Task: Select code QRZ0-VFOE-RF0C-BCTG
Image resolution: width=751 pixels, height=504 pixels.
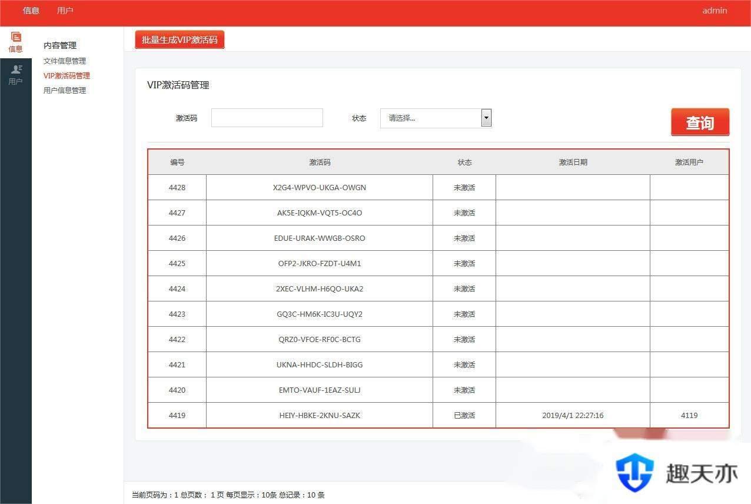Action: click(x=320, y=339)
